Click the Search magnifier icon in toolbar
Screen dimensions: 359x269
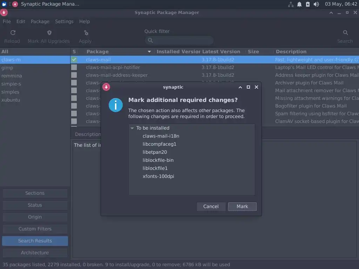pyautogui.click(x=345, y=33)
